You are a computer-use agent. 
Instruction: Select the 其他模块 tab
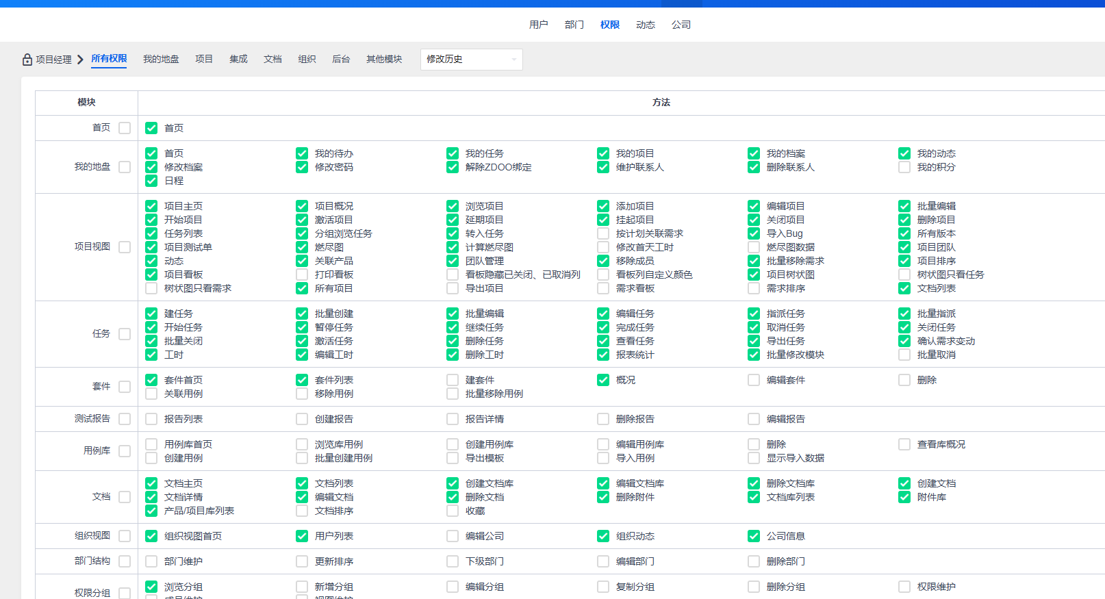384,60
